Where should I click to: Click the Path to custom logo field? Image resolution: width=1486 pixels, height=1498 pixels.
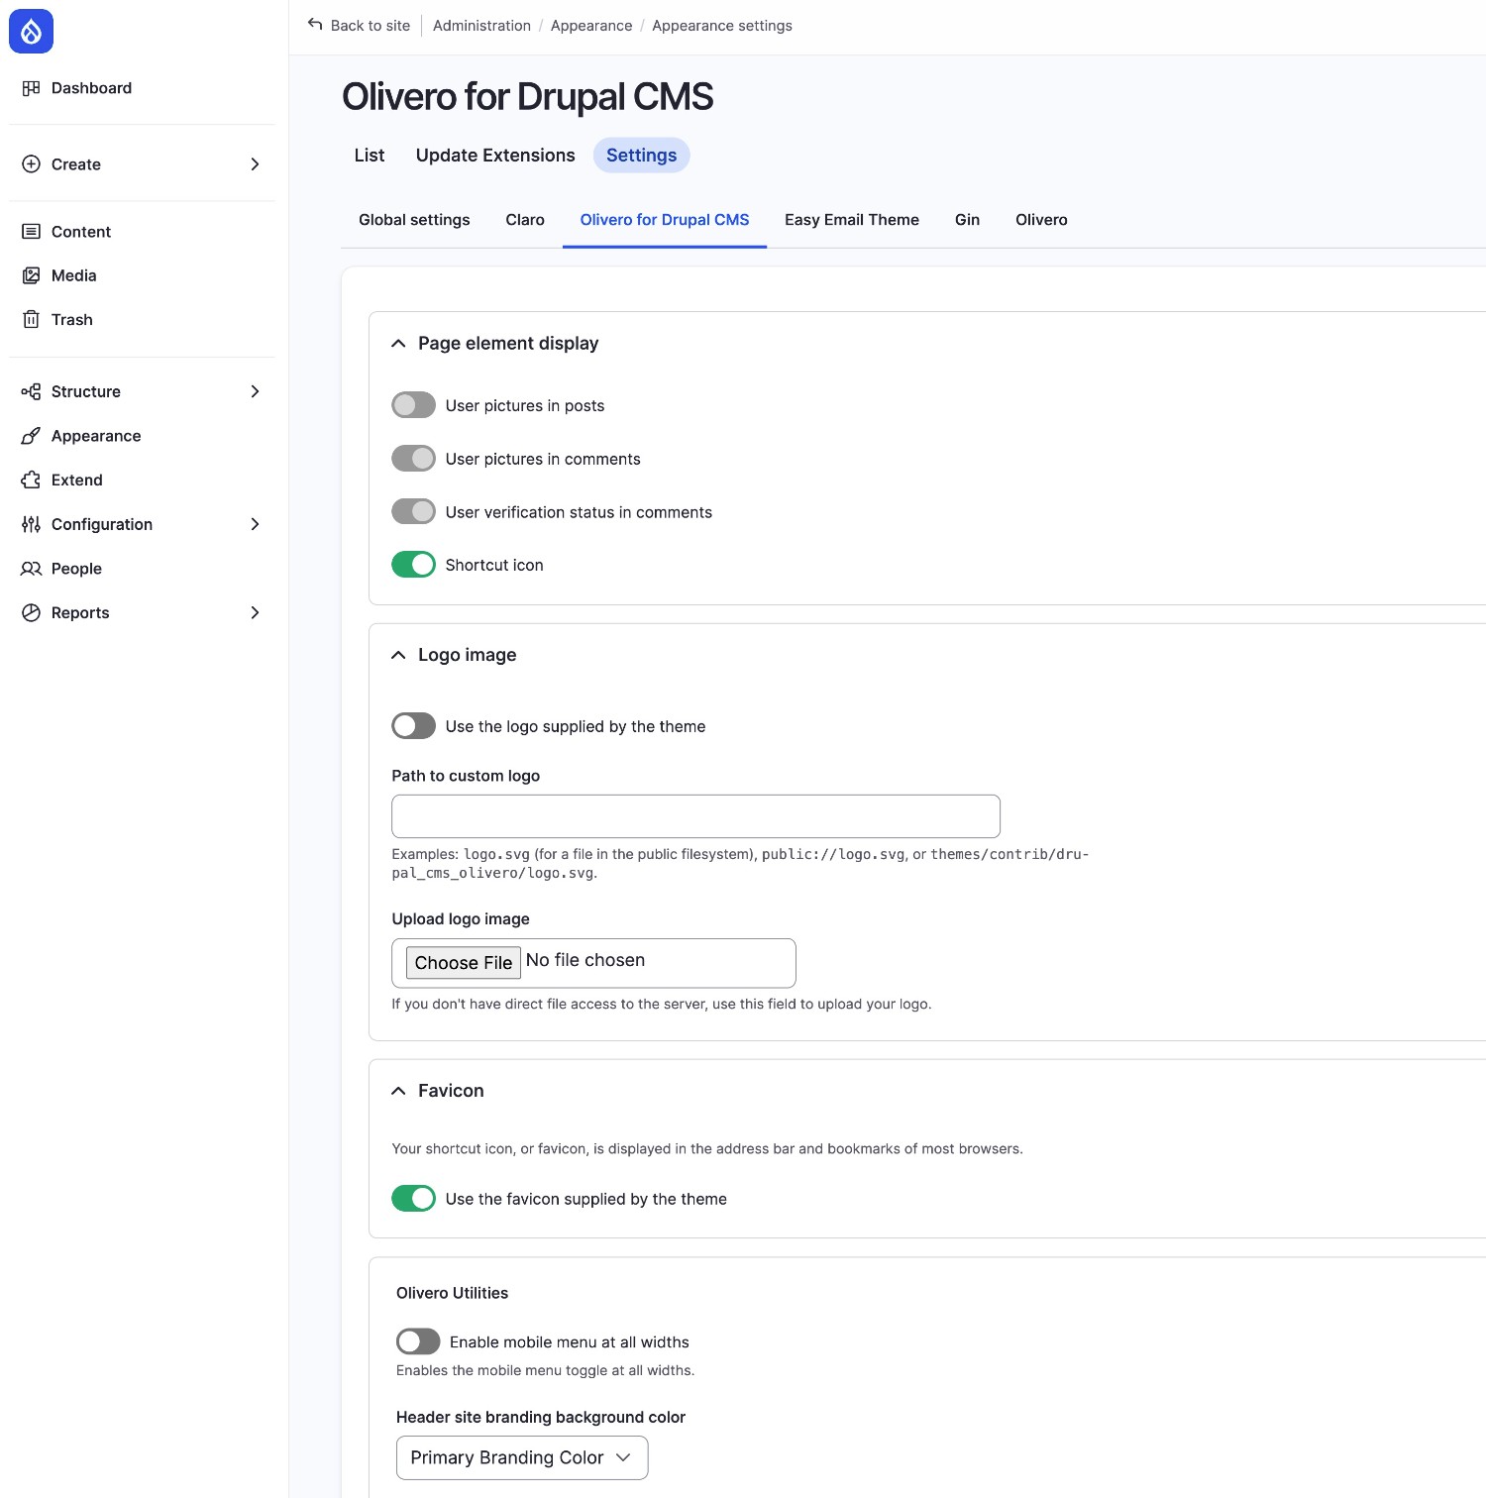[695, 816]
